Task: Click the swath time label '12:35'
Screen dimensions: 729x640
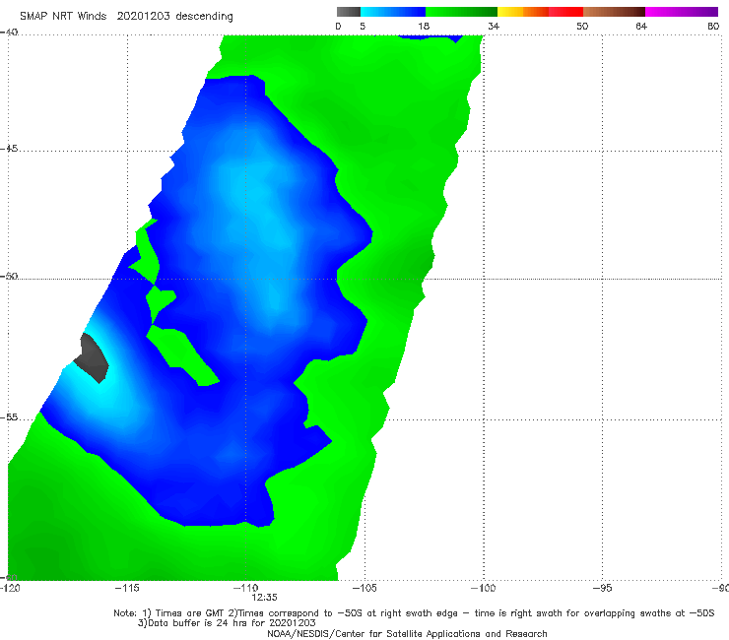Action: [x=265, y=598]
